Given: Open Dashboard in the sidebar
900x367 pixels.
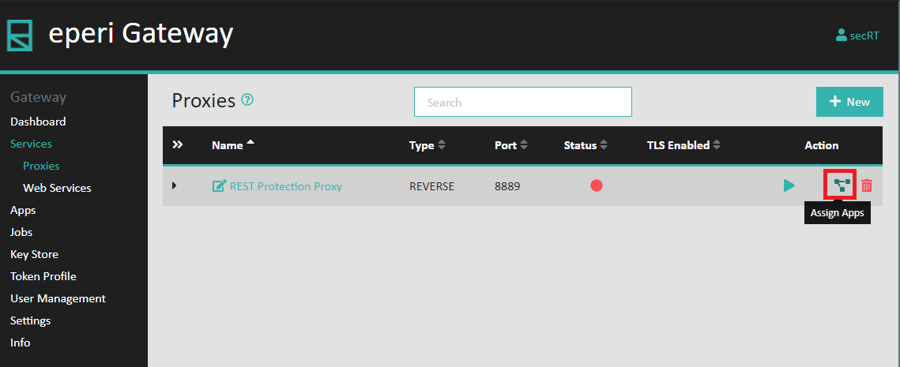Looking at the screenshot, I should [x=38, y=122].
